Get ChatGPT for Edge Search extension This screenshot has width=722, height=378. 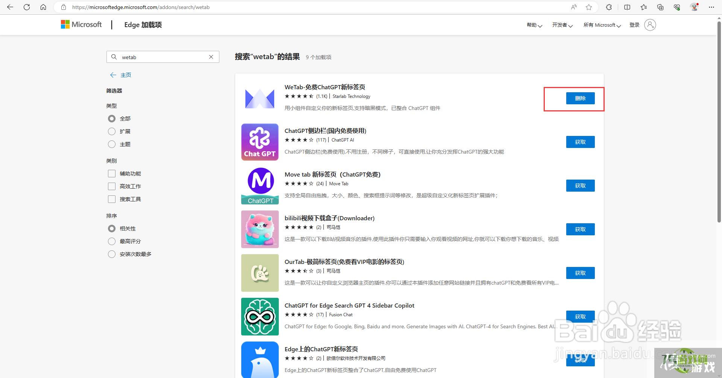click(x=580, y=317)
